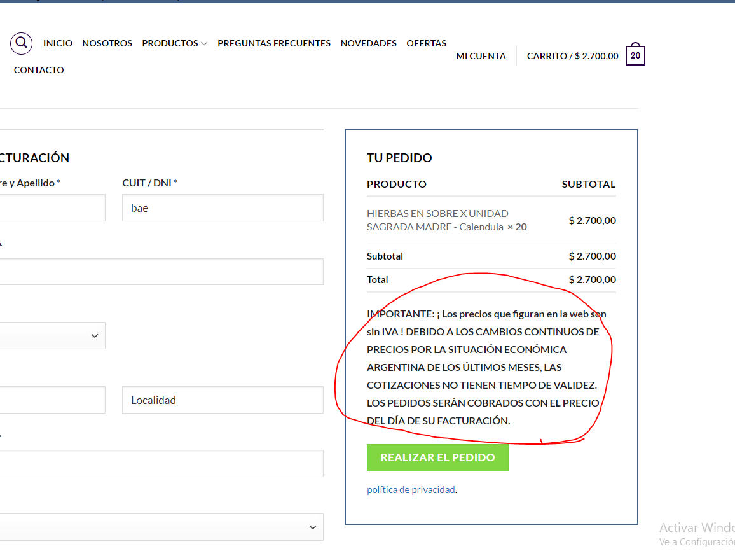Focus the Nombre y Apellido field

(53, 207)
